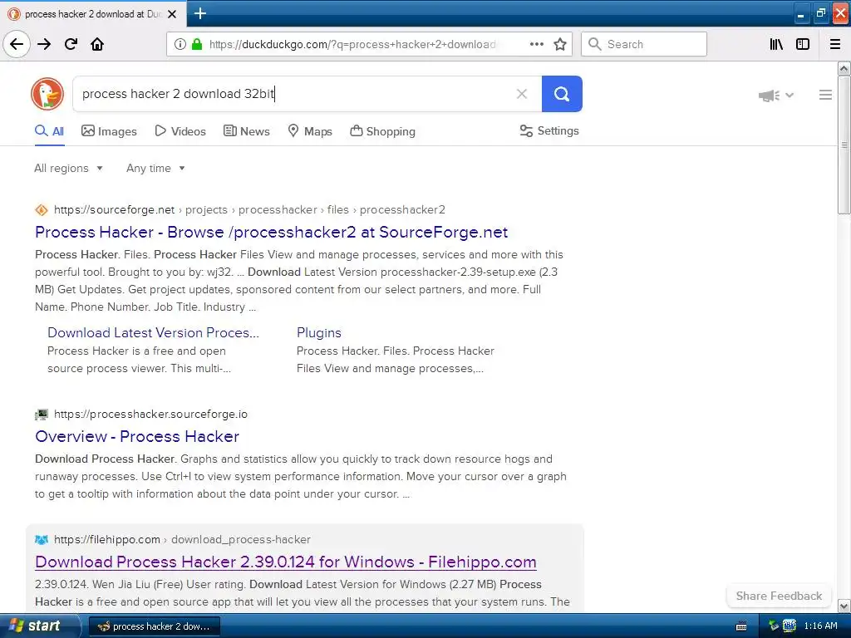The width and height of the screenshot is (851, 638).
Task: Open the browser Home page
Action: click(97, 44)
